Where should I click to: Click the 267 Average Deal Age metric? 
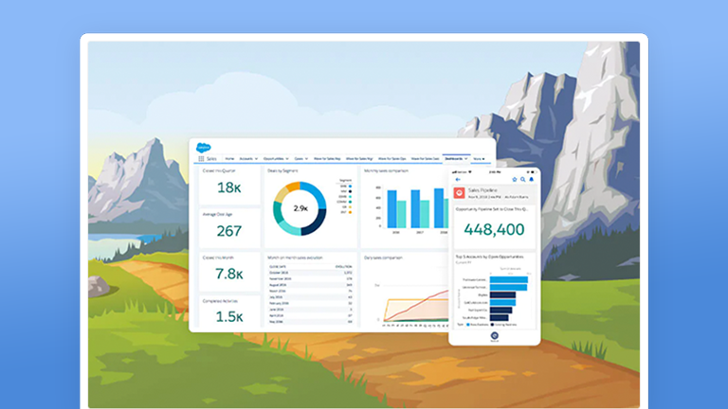tap(228, 231)
